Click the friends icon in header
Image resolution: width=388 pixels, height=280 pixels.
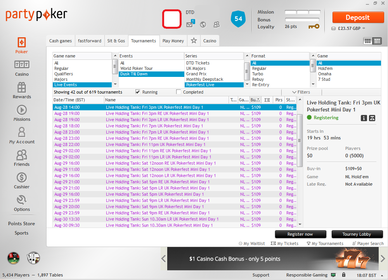[x=217, y=24]
